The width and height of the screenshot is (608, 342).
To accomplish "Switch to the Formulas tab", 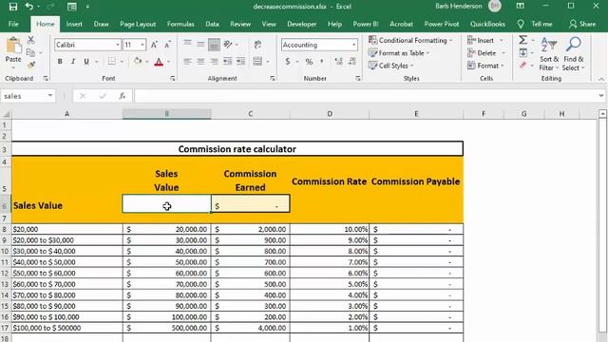I will click(x=180, y=24).
